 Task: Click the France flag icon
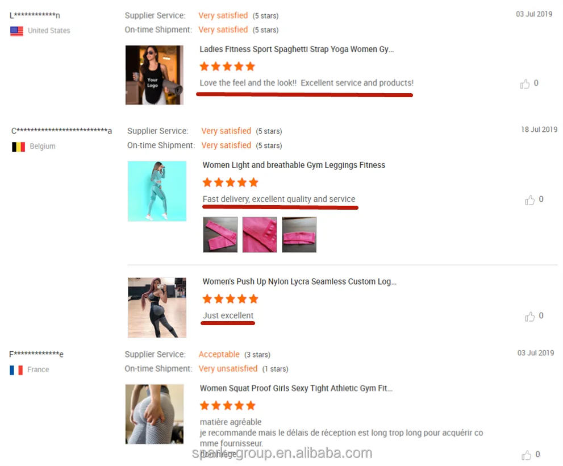pos(16,370)
